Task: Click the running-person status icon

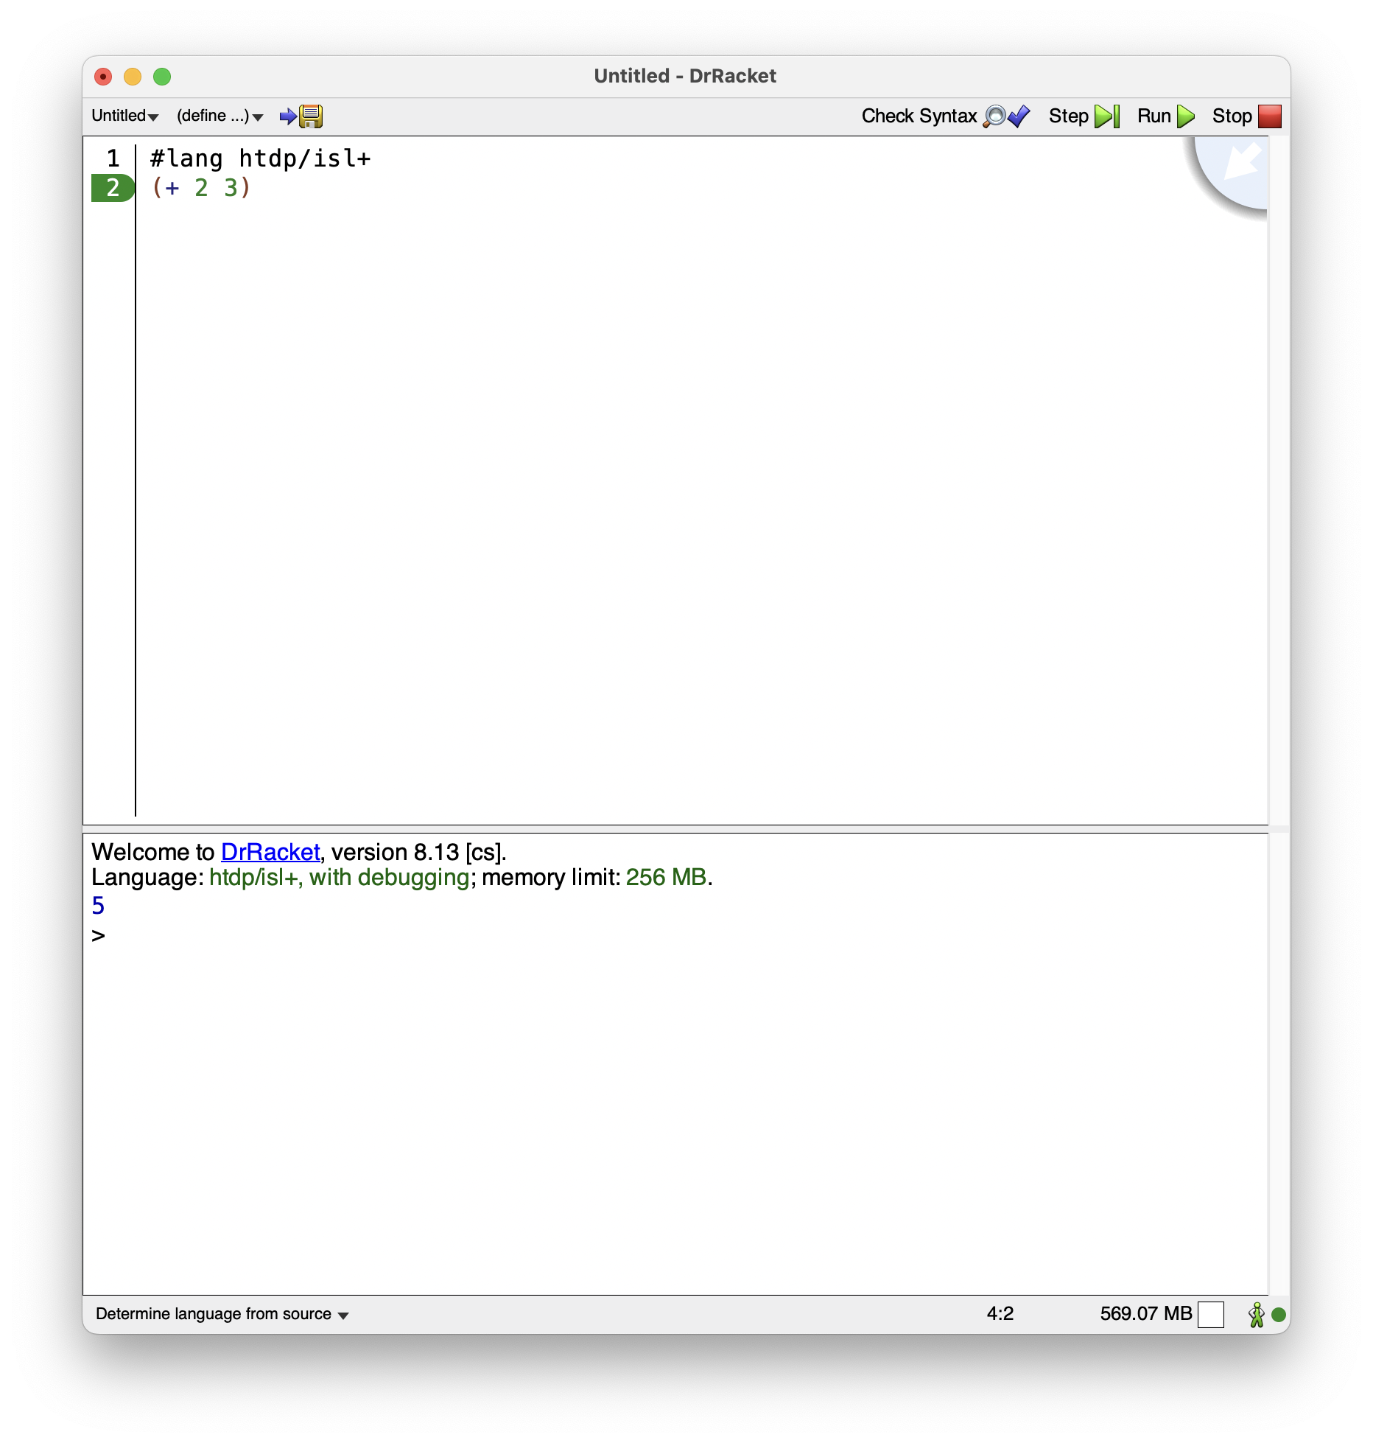Action: [x=1257, y=1314]
